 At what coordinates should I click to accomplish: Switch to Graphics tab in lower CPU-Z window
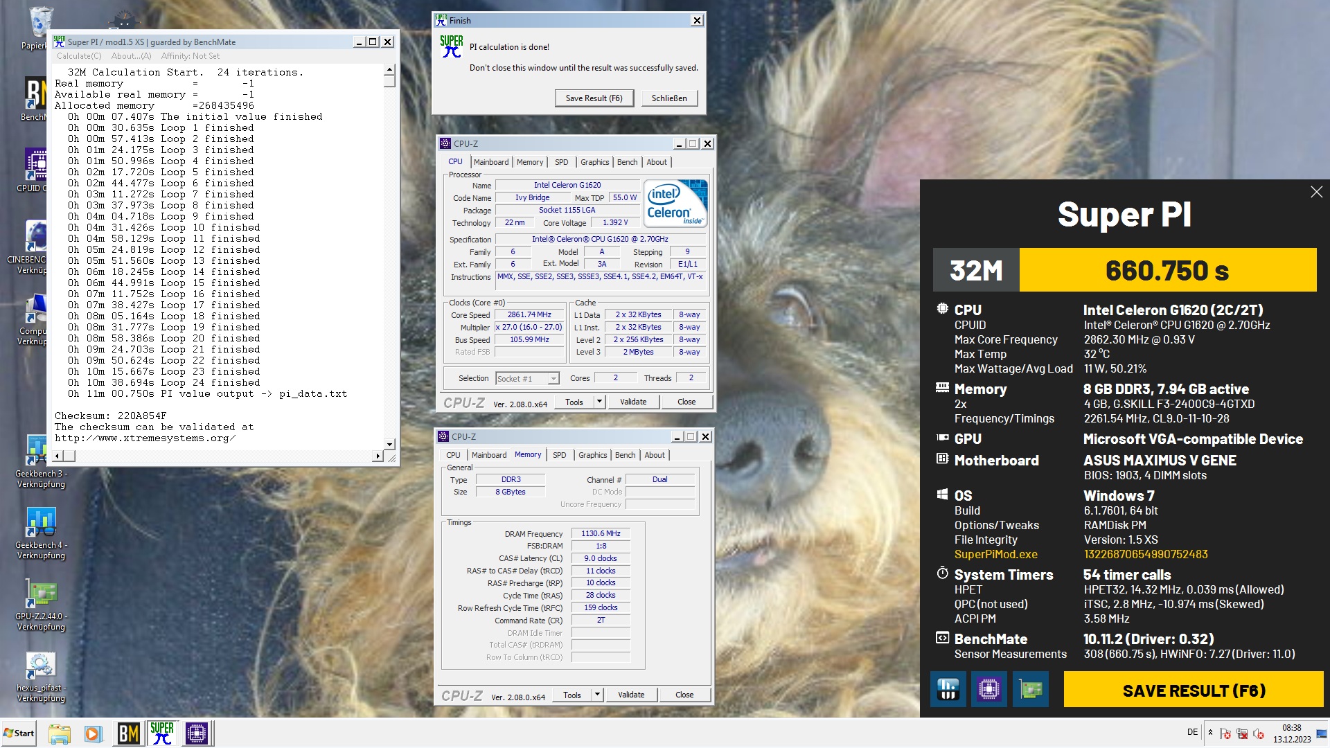[592, 455]
